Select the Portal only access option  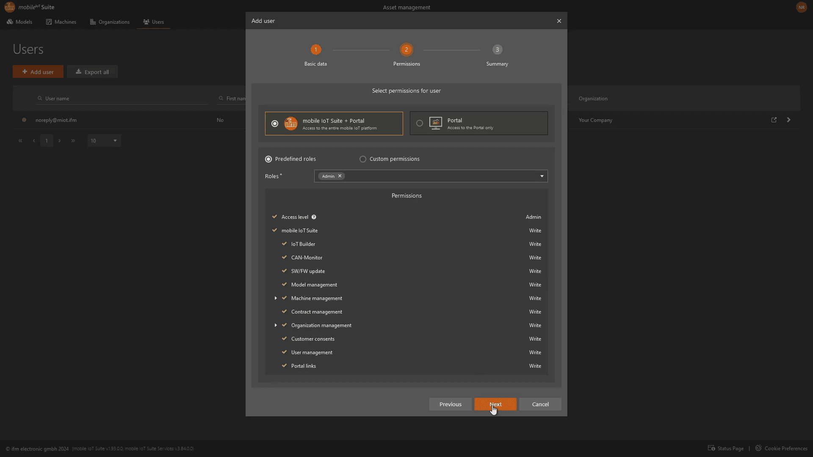[419, 123]
